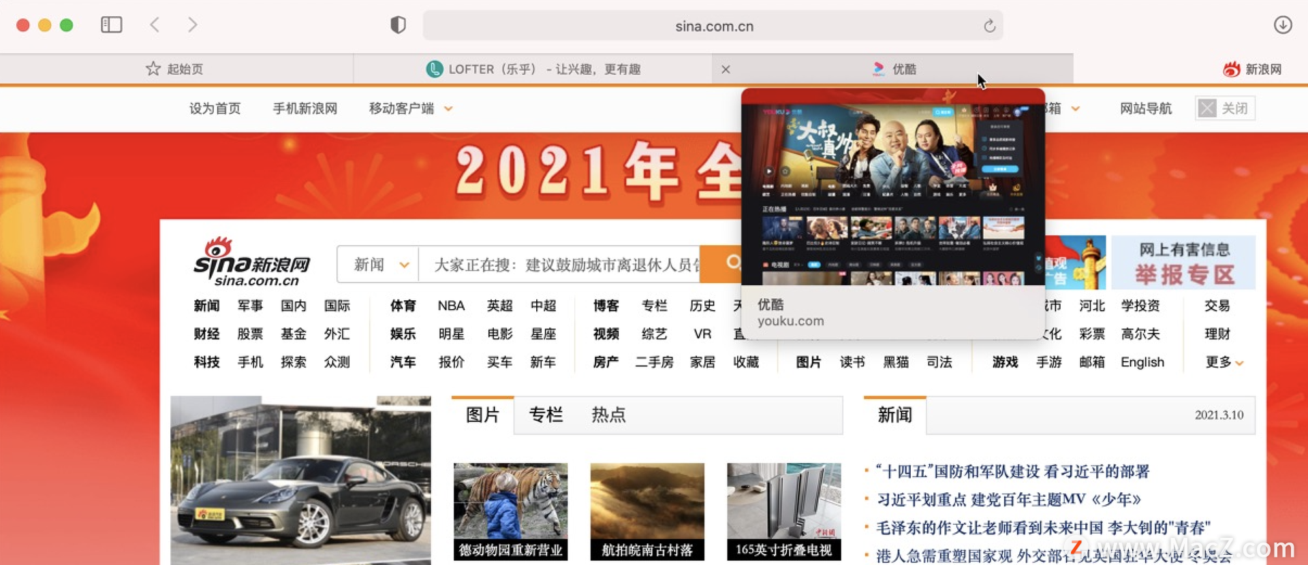Viewport: 1308px width, 565px height.
Task: Open the NBA channel link
Action: [x=451, y=306]
